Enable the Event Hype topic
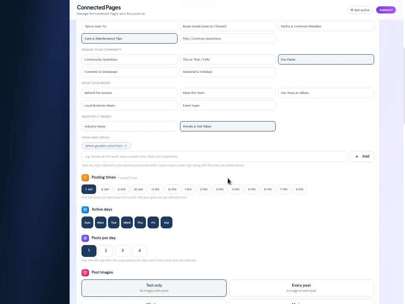 pos(227,105)
